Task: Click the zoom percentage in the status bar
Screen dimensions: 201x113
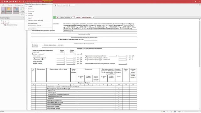Action: [179, 112]
